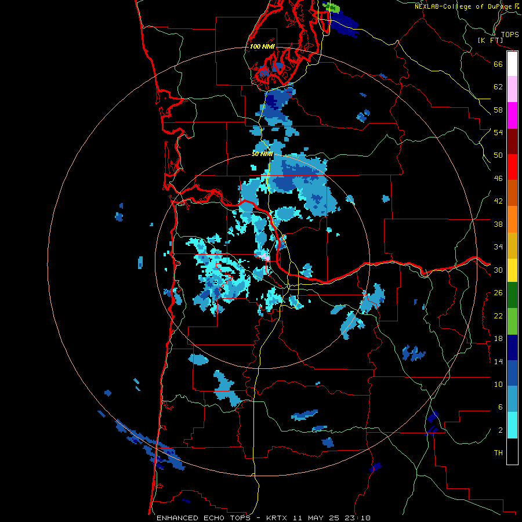Pick the cyan legend band
522x522 pixels.
(x=512, y=425)
